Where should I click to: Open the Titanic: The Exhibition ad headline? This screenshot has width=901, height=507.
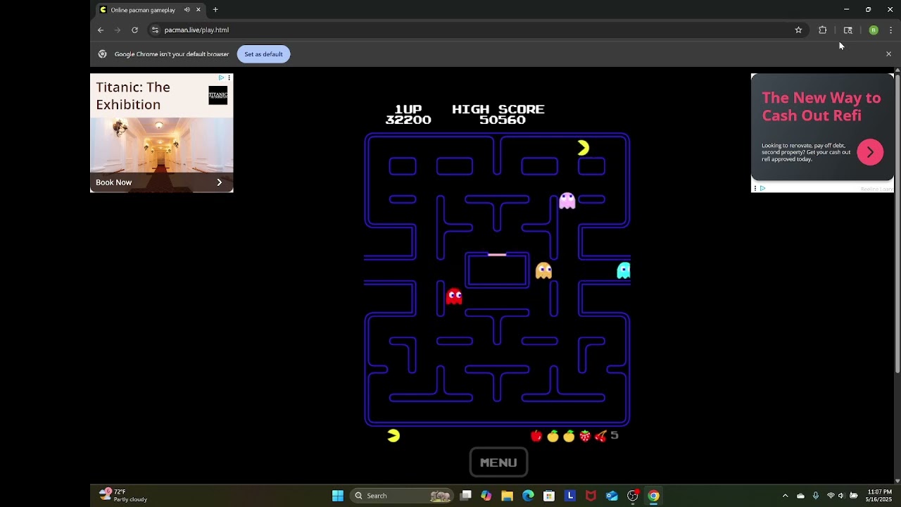(x=133, y=96)
